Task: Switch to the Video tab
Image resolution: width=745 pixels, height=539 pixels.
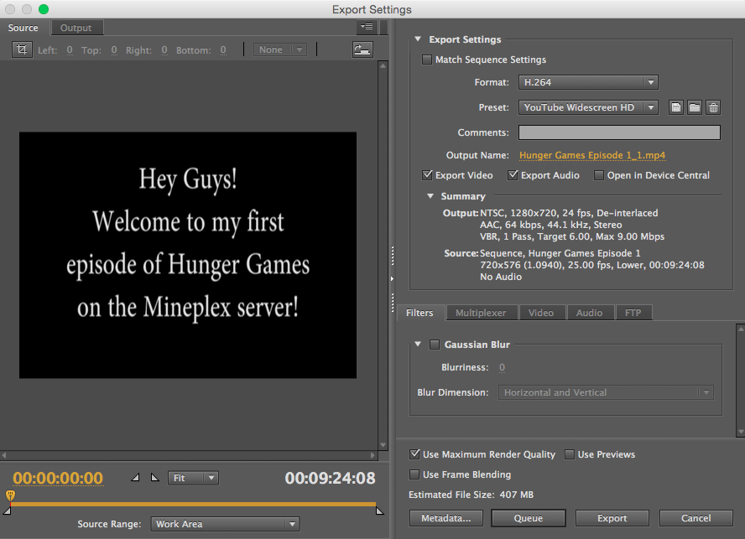Action: [x=541, y=313]
